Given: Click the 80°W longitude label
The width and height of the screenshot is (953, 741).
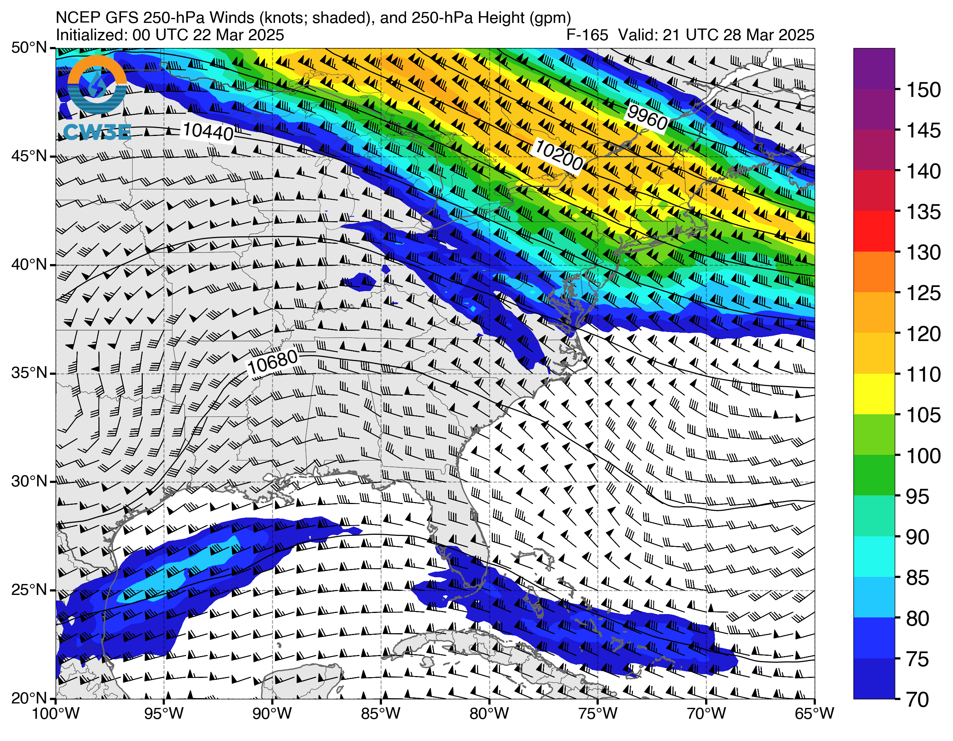Looking at the screenshot, I should pos(489,714).
